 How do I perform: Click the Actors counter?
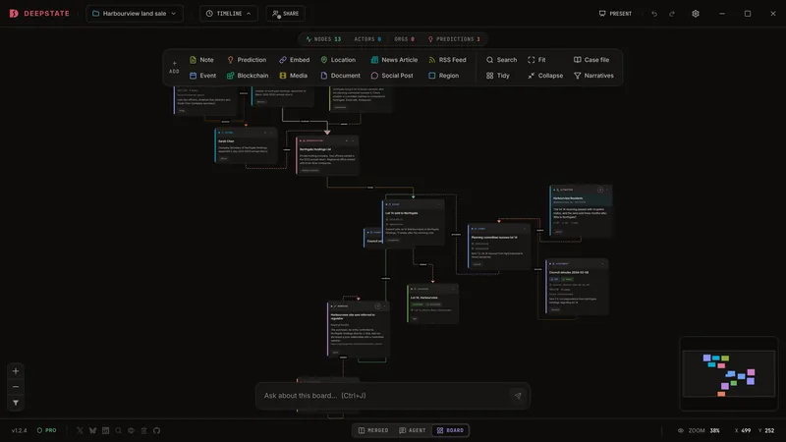(367, 39)
